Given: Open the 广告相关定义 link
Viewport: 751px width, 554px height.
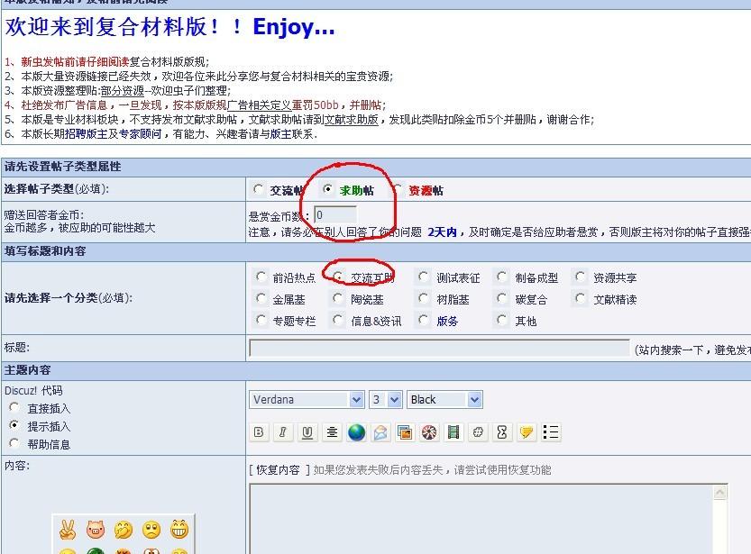Looking at the screenshot, I should [x=259, y=105].
